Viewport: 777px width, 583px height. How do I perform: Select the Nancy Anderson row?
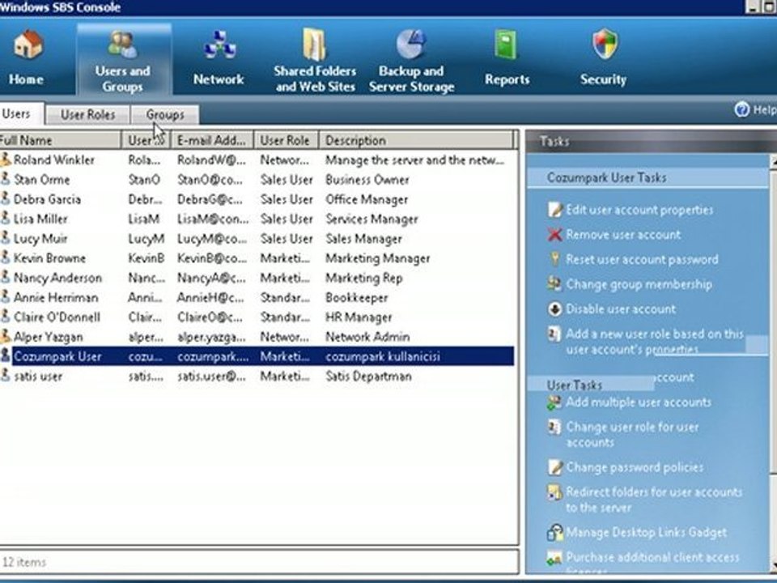[257, 278]
